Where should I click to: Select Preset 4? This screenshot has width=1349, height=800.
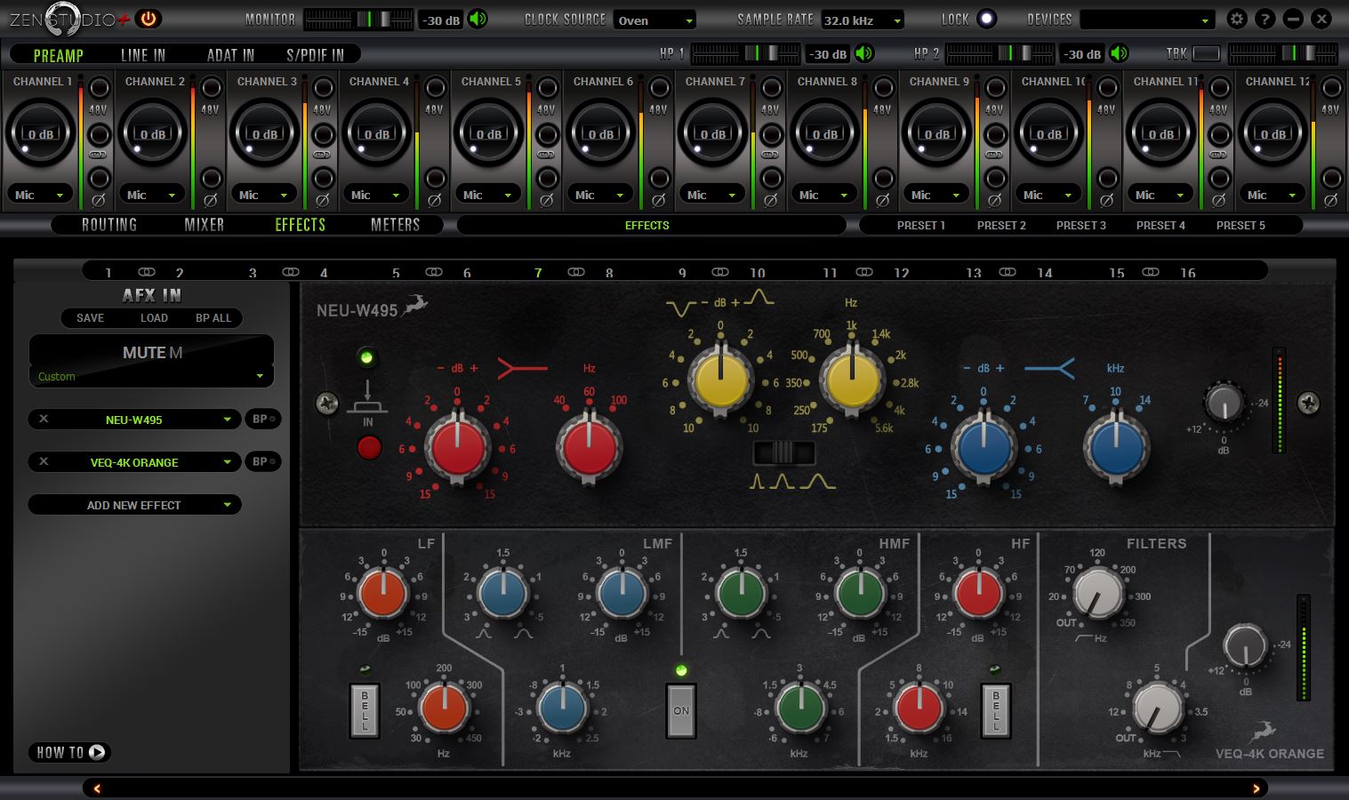tap(1160, 225)
